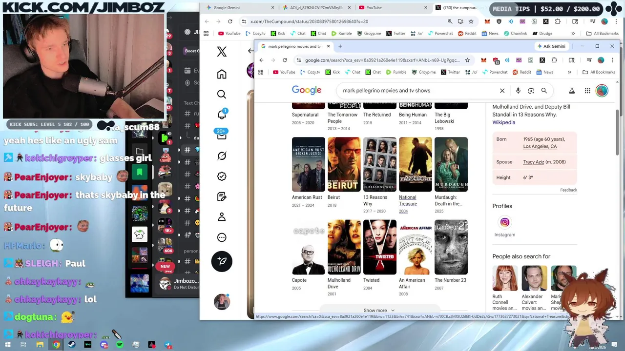Screen dimensions: 625x351
Task: Select the mark pellegrino movies tab
Action: pos(294,46)
